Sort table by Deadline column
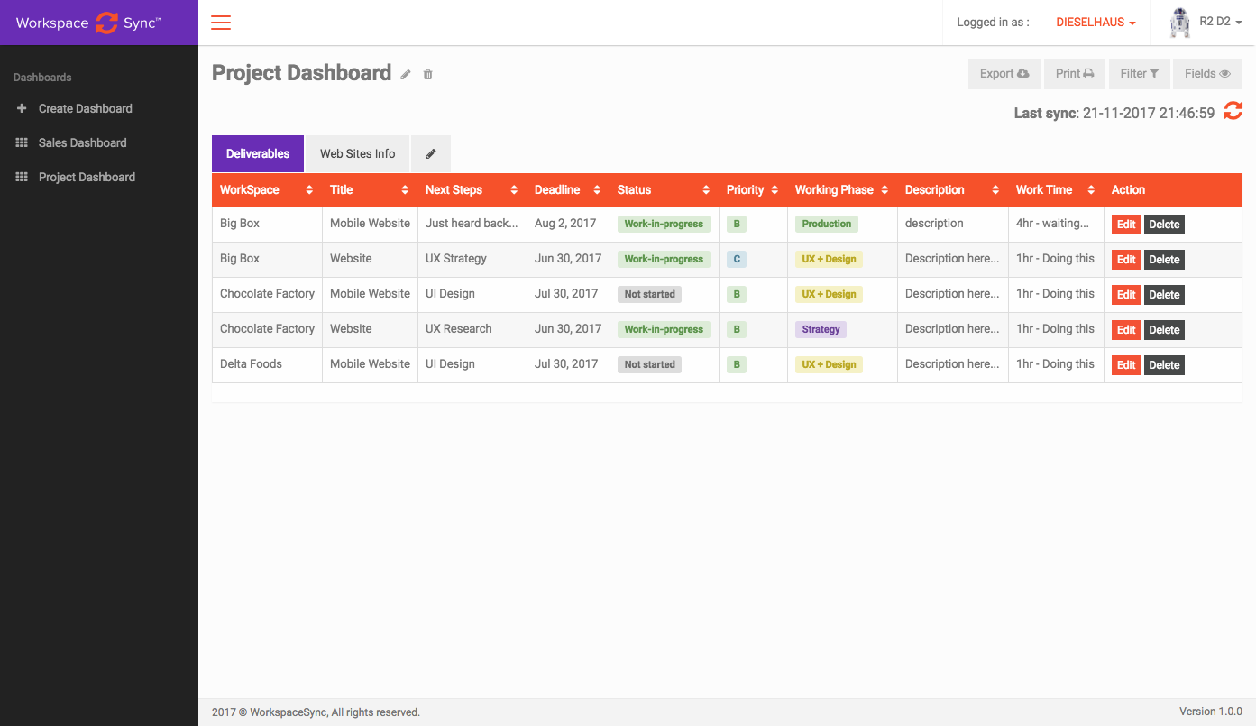Screen dimensions: 1256x726 point(597,190)
